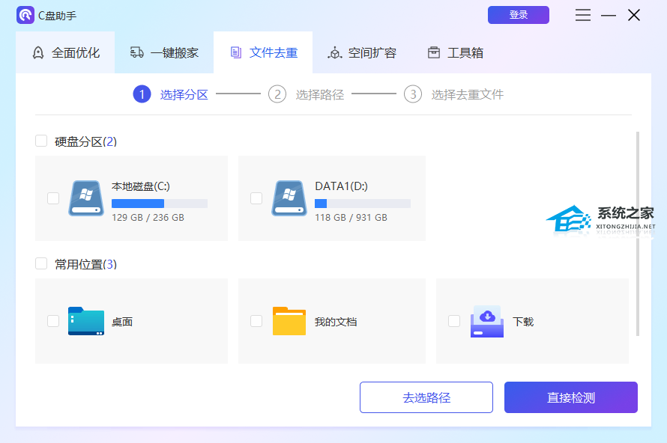Open the 空间扩容 tab
667x443 pixels.
click(362, 53)
